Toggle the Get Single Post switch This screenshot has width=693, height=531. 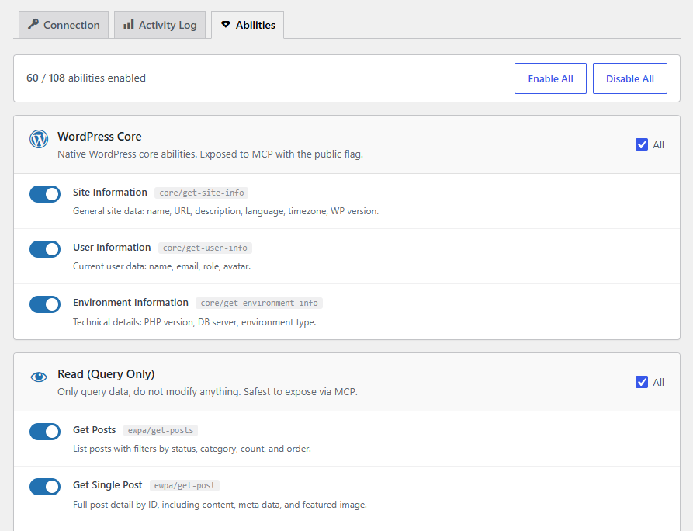[x=45, y=487]
